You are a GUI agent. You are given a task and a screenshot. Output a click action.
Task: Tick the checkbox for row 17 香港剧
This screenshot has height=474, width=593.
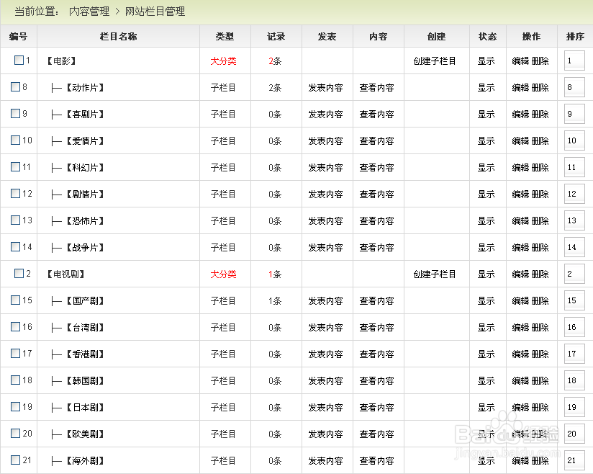[16, 353]
